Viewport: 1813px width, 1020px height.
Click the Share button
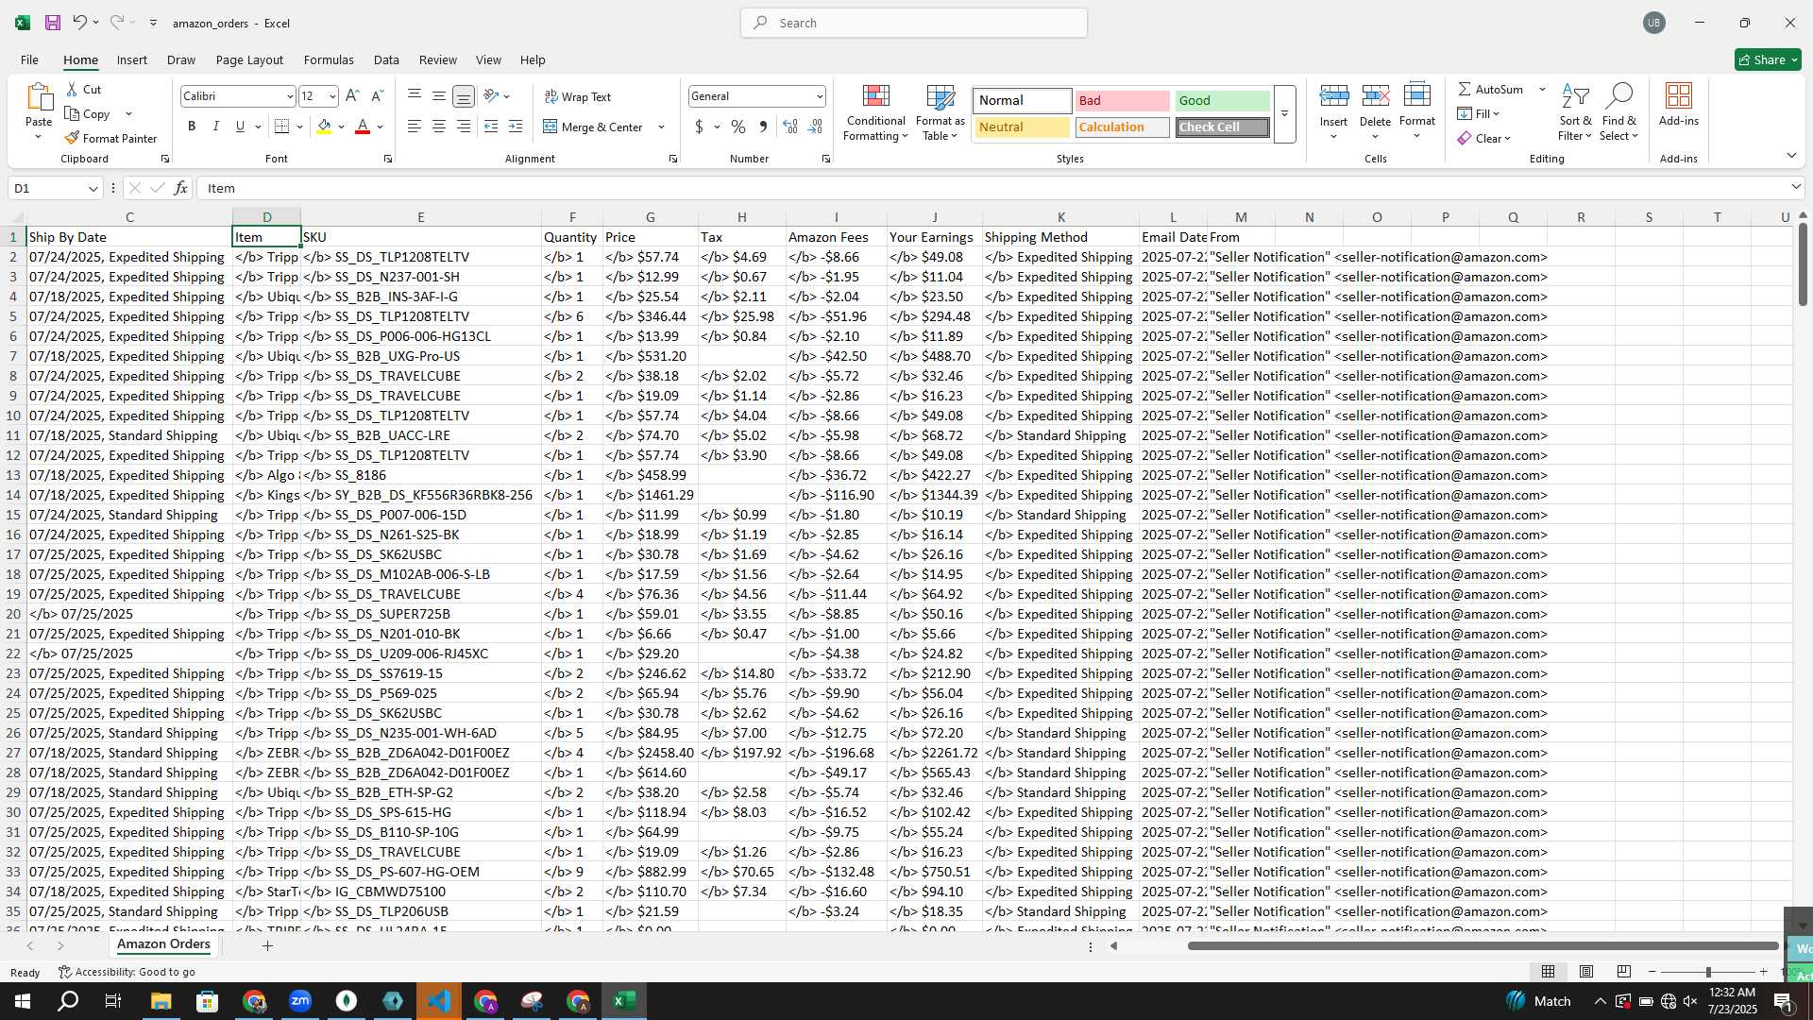tap(1768, 59)
